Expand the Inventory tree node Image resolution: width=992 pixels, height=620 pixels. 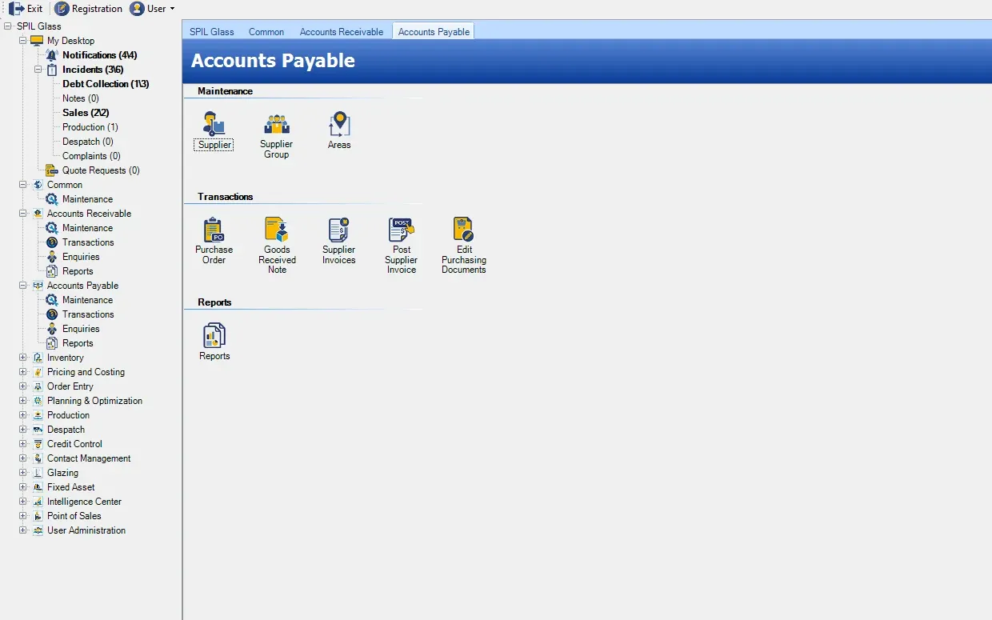pyautogui.click(x=23, y=358)
